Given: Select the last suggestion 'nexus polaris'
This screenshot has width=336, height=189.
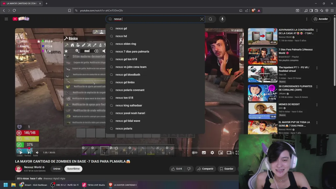Looking at the screenshot, I should pos(155,128).
